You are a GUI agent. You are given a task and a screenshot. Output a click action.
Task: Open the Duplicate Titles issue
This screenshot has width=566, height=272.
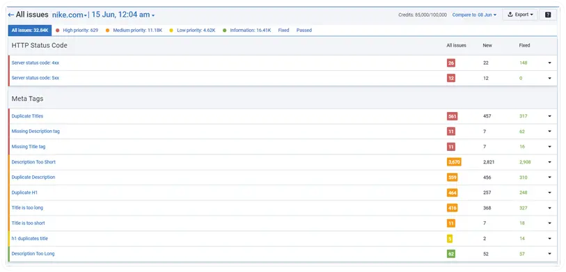click(27, 116)
